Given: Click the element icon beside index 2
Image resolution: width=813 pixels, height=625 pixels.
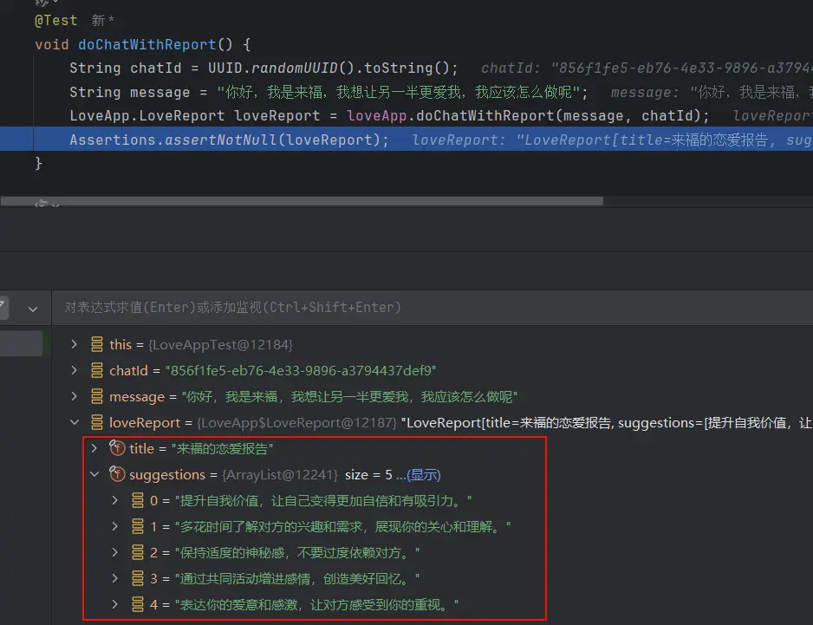Looking at the screenshot, I should [138, 552].
